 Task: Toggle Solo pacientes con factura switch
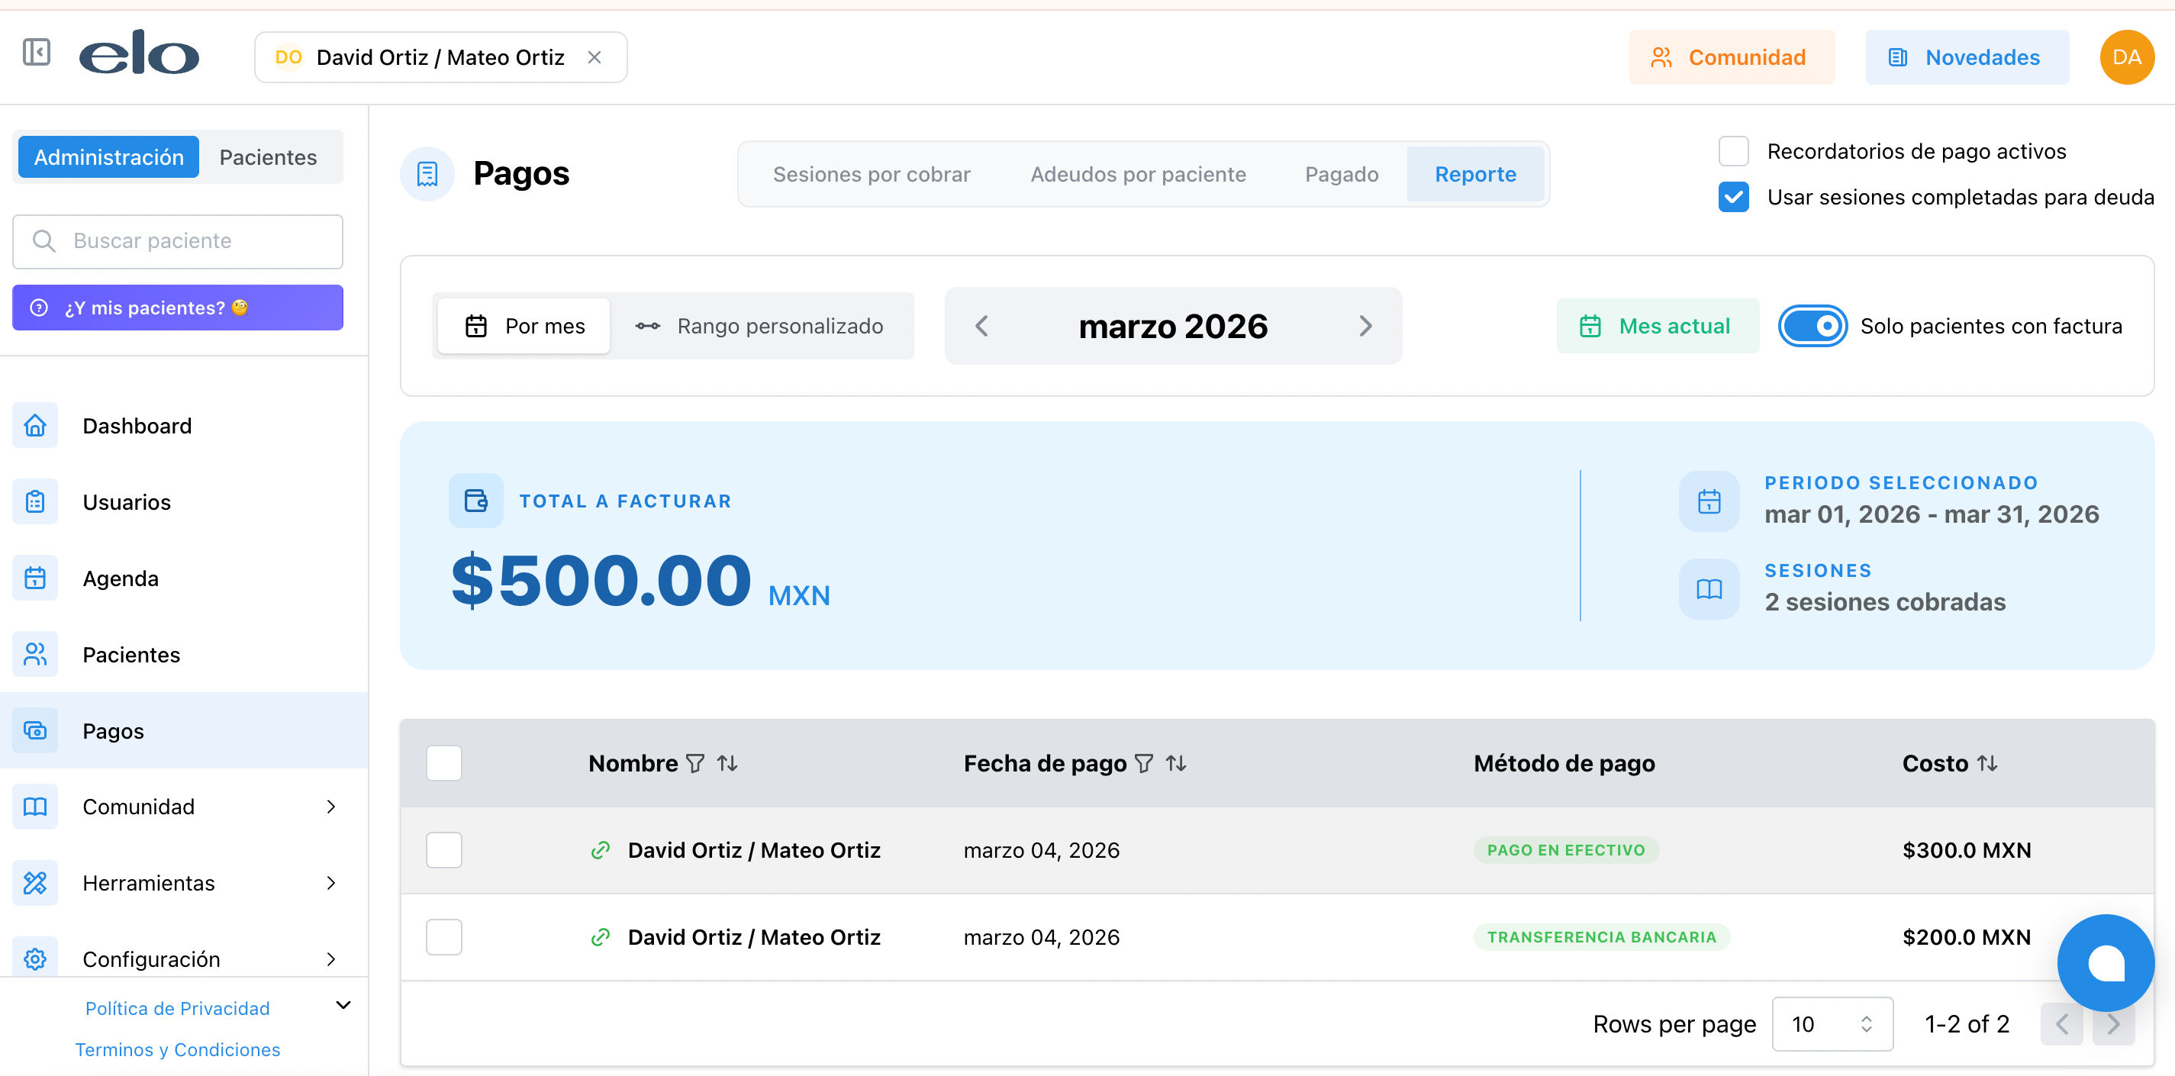click(1812, 326)
